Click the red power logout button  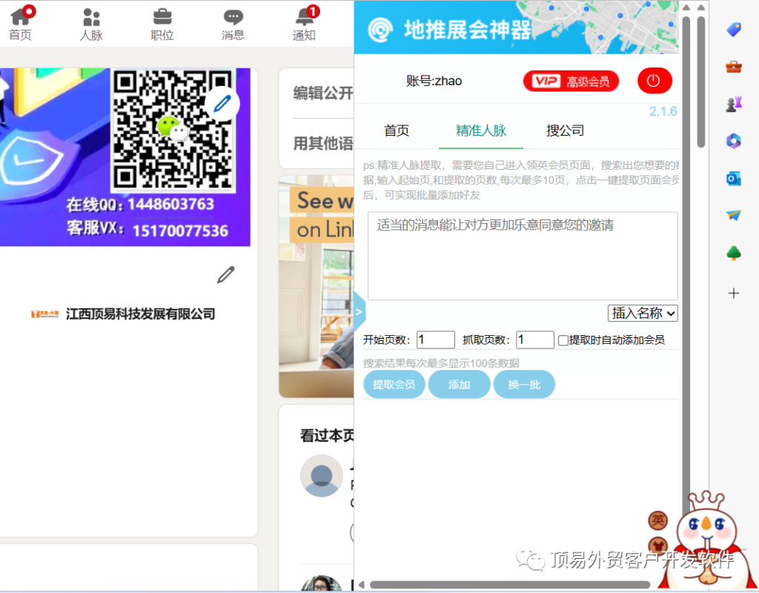coord(654,81)
